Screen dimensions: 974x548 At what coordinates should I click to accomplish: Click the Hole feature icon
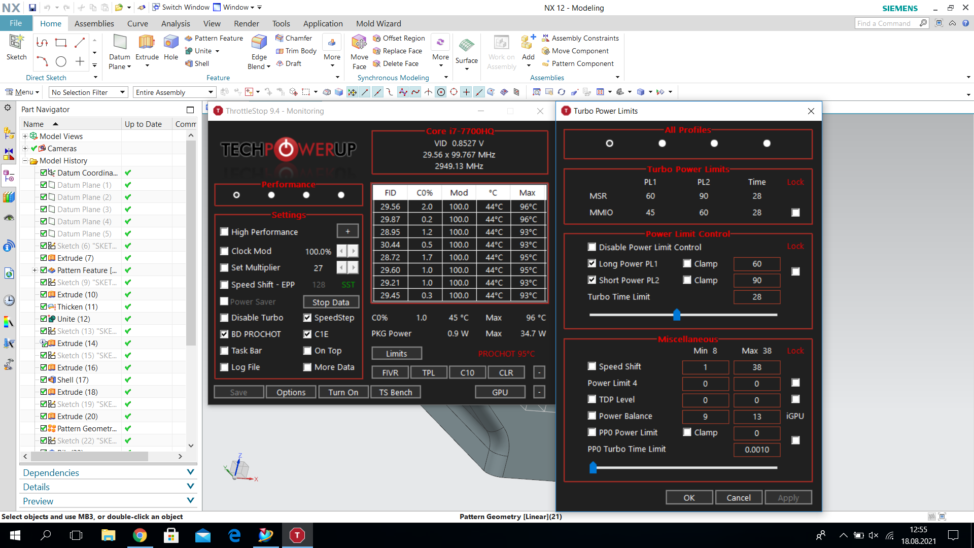click(171, 43)
